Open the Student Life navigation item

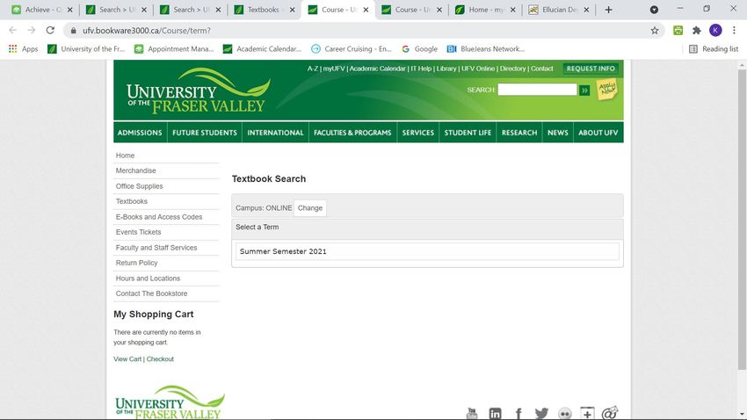coord(468,133)
